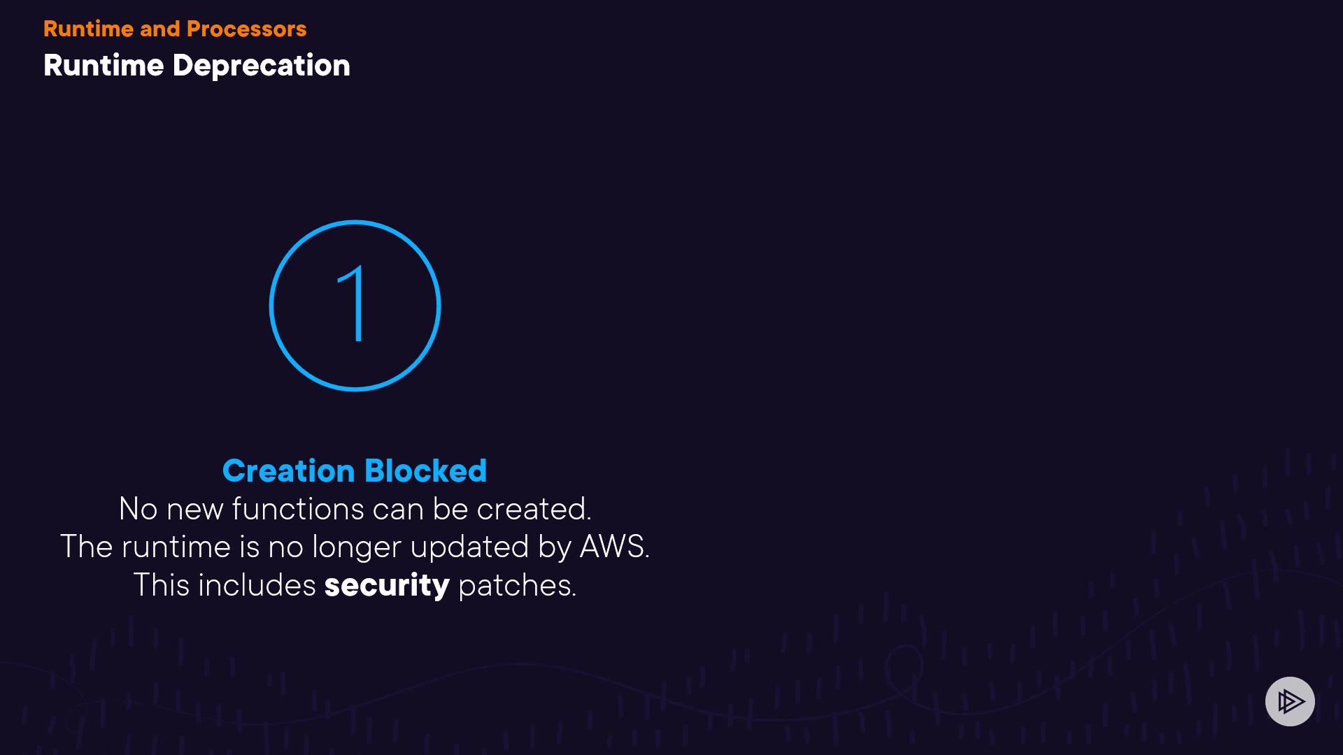Click the line about runtime no longer updated

point(355,547)
